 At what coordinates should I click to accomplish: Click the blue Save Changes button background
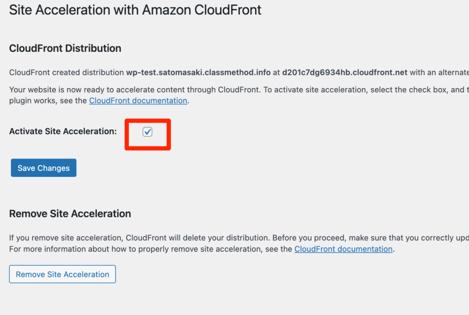click(43, 168)
